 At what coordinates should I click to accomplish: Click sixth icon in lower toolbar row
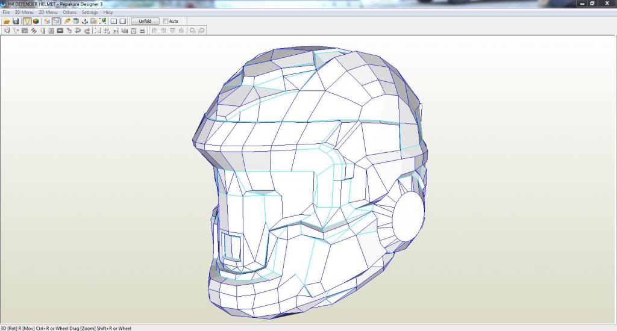pos(51,31)
